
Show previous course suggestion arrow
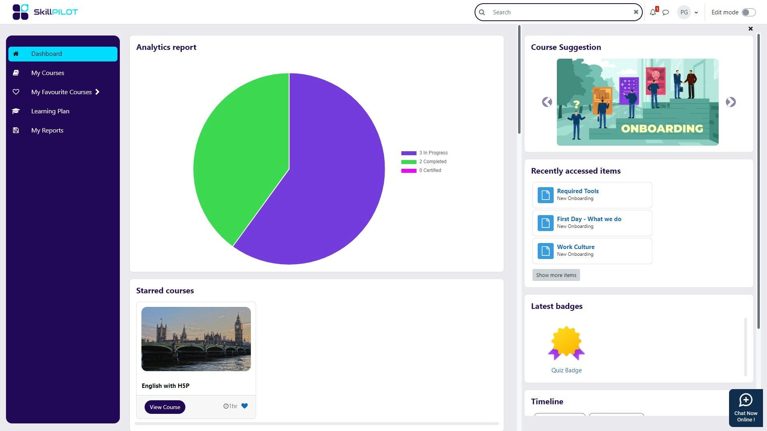[547, 102]
